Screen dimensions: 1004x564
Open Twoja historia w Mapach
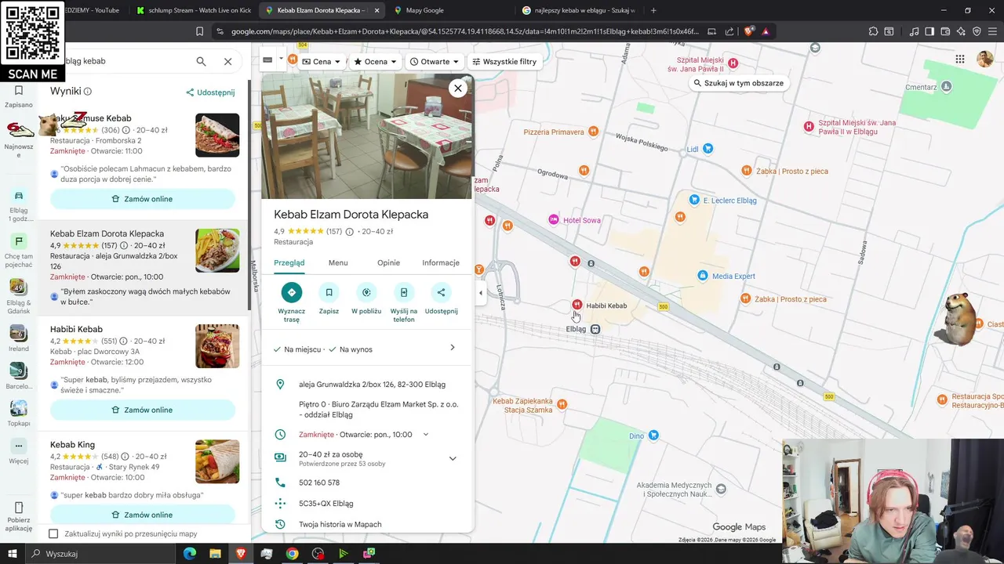[x=340, y=525]
